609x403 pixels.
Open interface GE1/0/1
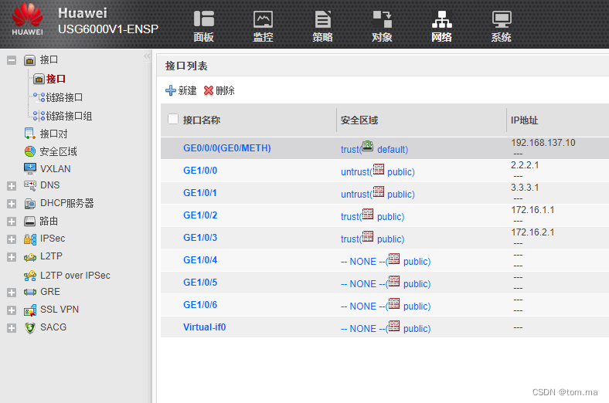pyautogui.click(x=200, y=193)
